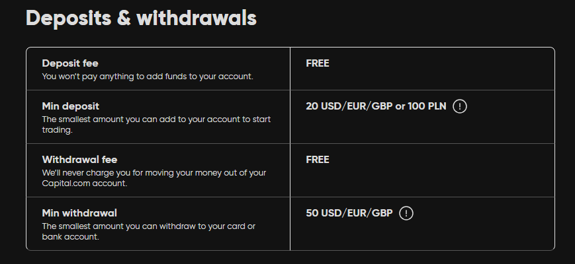Click the Withdrawal fee row title
This screenshot has height=264, width=575.
[79, 160]
